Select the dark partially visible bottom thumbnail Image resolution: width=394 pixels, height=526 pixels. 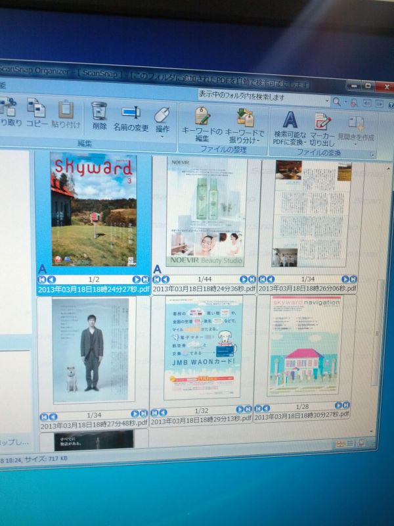tap(93, 440)
